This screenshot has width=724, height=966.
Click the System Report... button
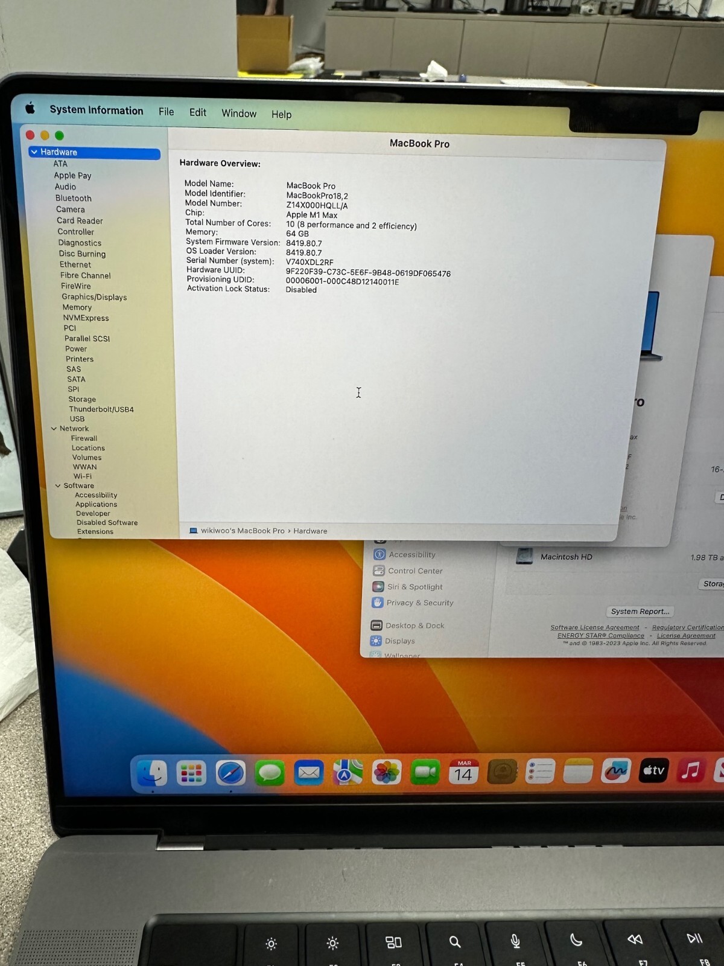point(640,612)
